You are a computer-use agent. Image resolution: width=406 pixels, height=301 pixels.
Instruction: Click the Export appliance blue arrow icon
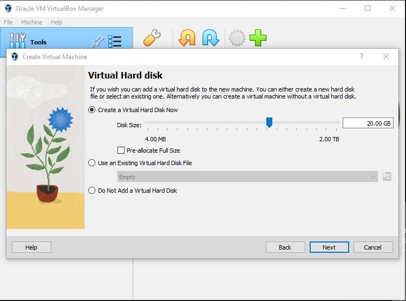(x=211, y=38)
